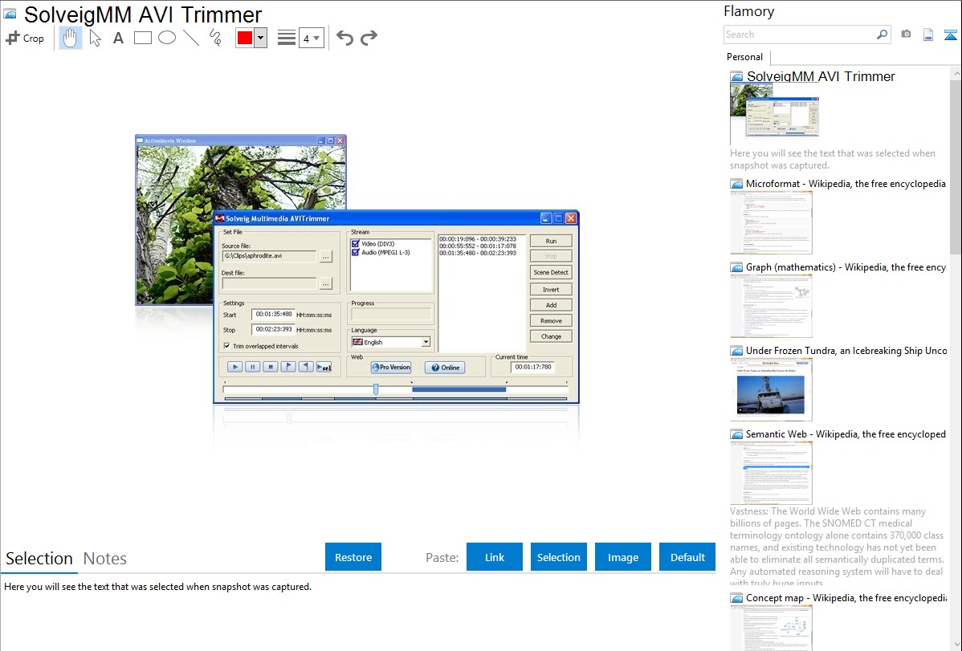The image size is (962, 651).
Task: Toggle Trim overlapped intervals checkbox
Action: point(227,346)
